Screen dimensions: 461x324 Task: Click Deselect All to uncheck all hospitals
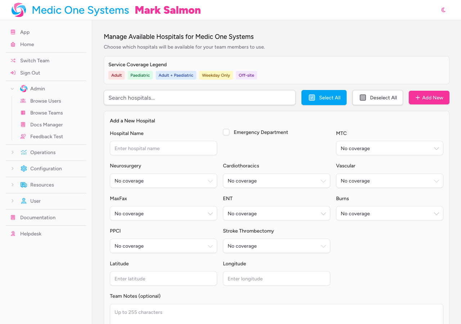point(377,98)
